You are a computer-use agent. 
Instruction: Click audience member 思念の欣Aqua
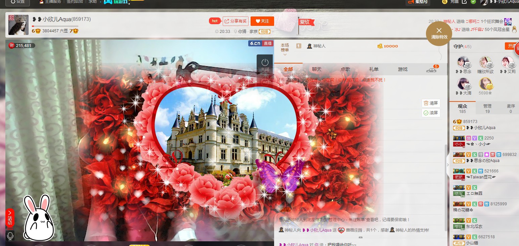point(484,158)
